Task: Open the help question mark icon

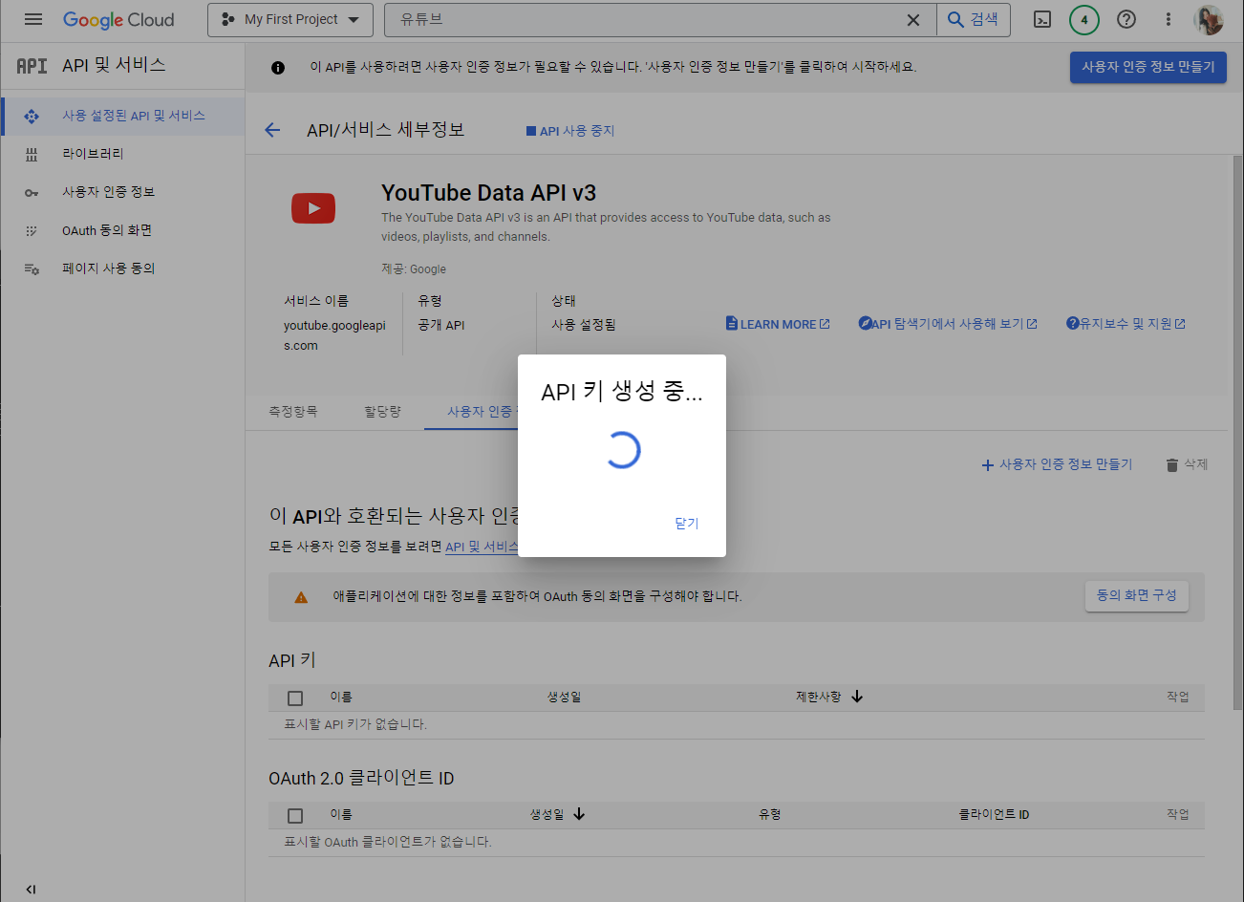Action: 1126,19
